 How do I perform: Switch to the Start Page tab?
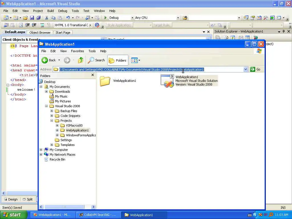(63, 33)
